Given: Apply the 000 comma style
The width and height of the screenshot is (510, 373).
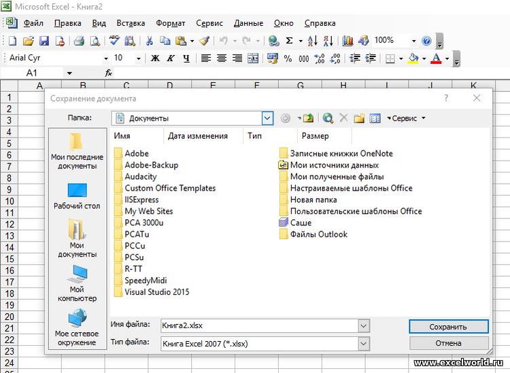Looking at the screenshot, I should [x=304, y=59].
